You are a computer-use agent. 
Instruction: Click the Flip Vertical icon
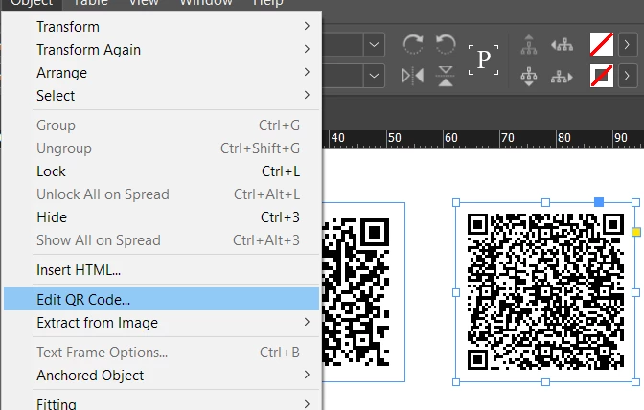446,76
